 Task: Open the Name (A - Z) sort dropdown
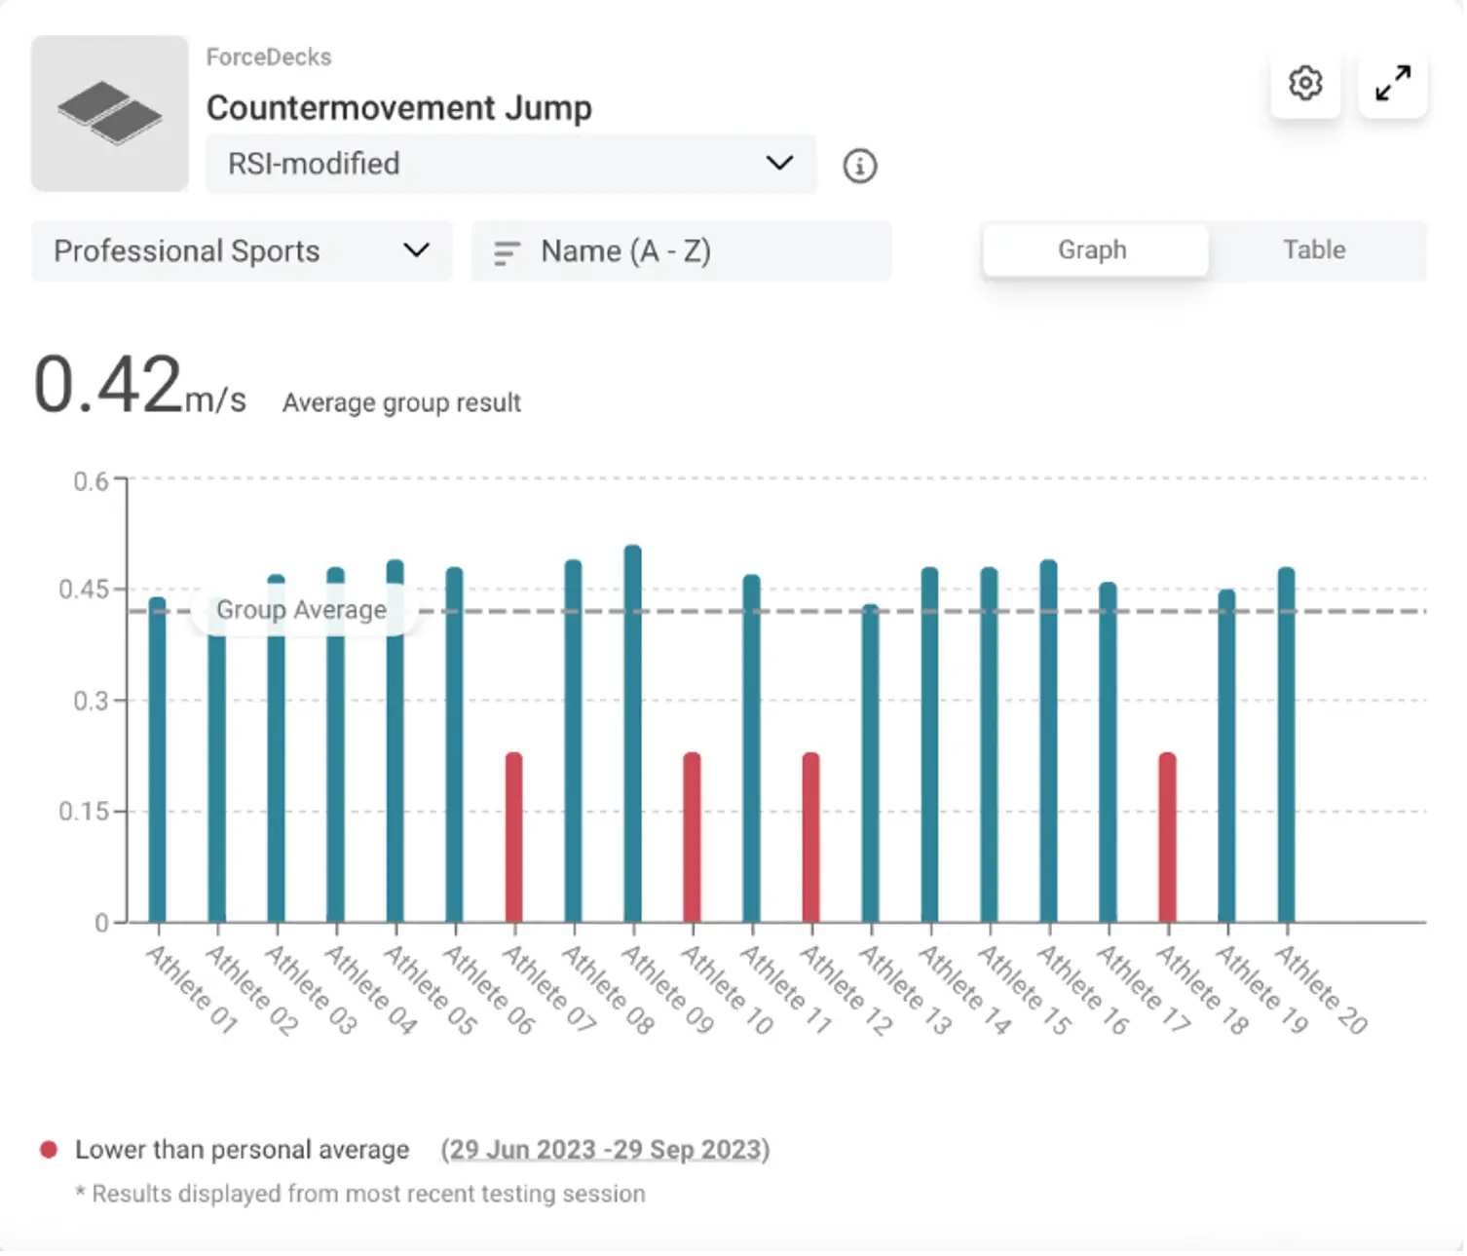pyautogui.click(x=681, y=251)
